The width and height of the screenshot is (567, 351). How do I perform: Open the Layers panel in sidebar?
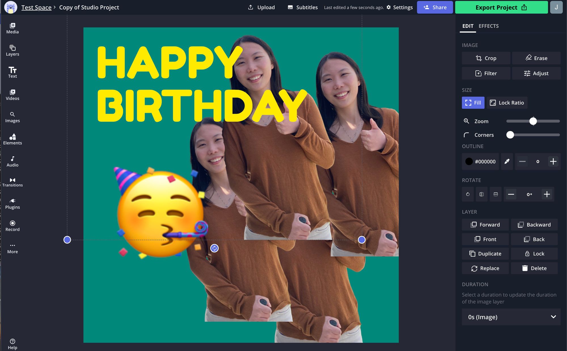tap(12, 50)
